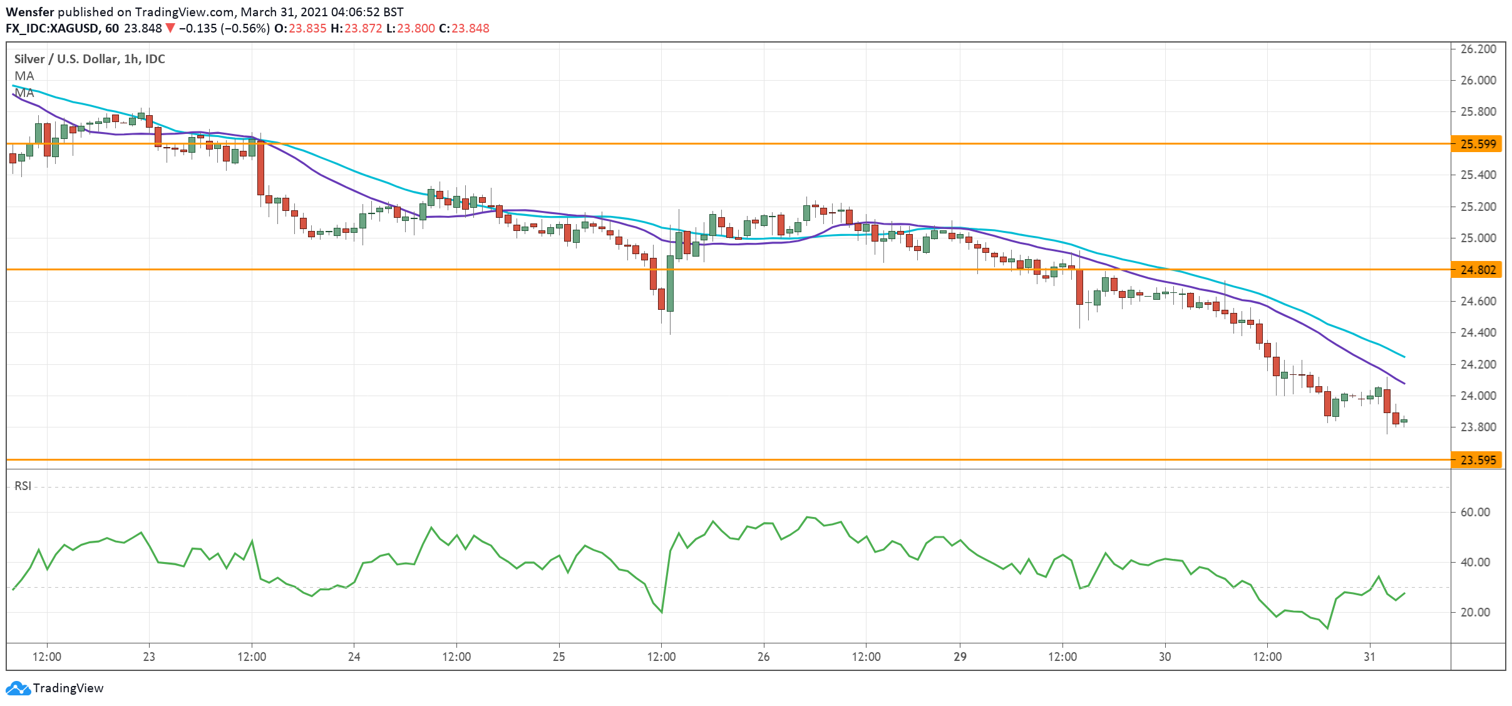Image resolution: width=1512 pixels, height=706 pixels.
Task: Select the cyan MA indicator label
Action: [25, 76]
